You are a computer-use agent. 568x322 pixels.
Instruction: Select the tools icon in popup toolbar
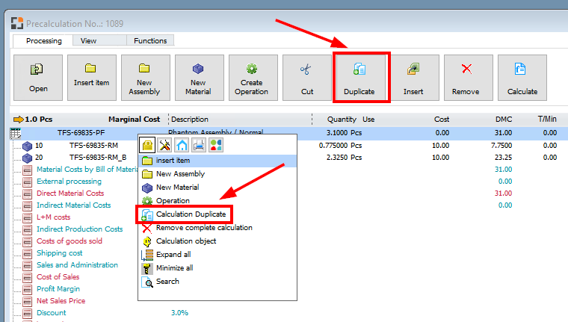165,144
